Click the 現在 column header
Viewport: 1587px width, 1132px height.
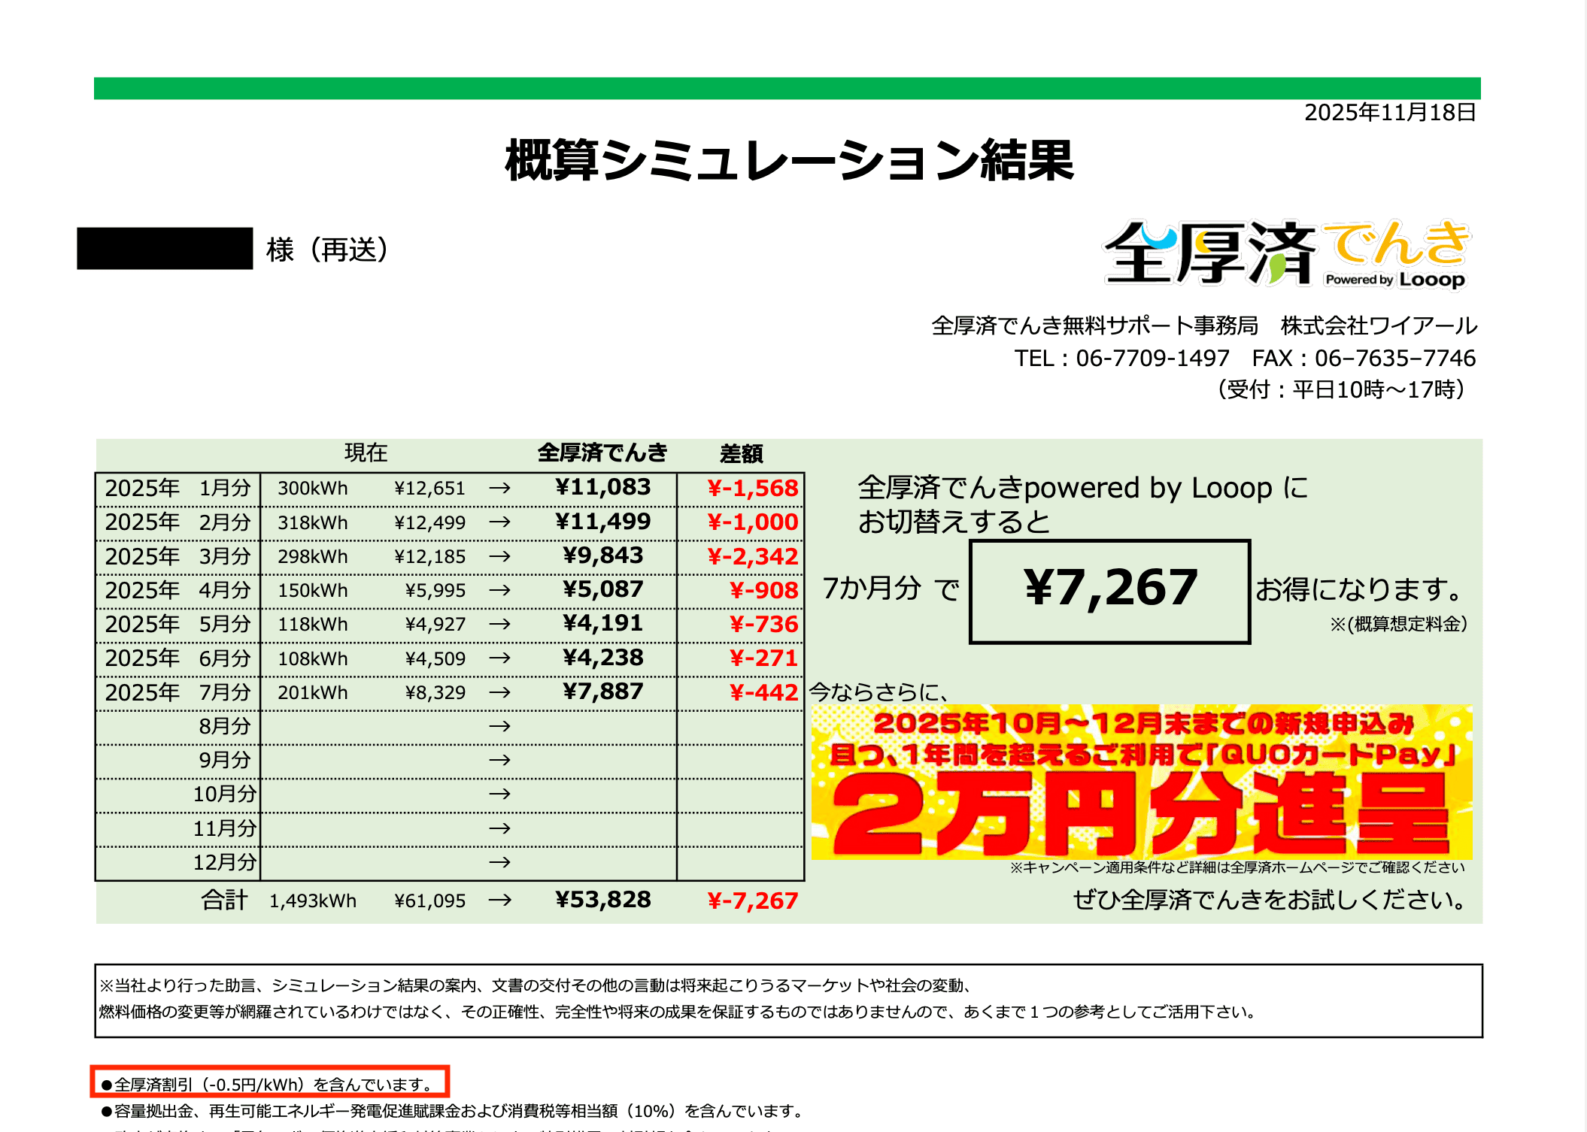[366, 452]
